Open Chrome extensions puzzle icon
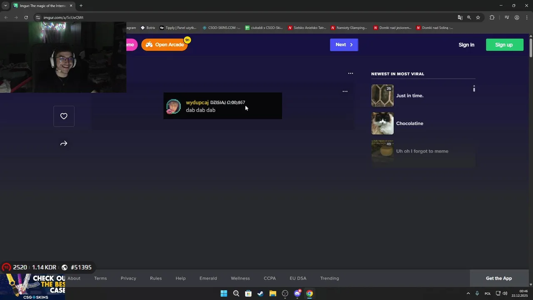 pos(492,17)
